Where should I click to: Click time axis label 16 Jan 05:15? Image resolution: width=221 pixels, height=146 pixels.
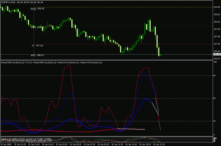tap(76, 145)
